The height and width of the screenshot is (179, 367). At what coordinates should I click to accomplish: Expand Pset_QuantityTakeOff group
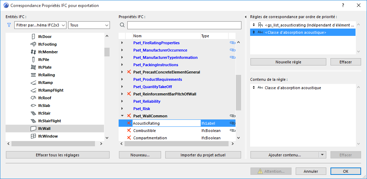122,87
